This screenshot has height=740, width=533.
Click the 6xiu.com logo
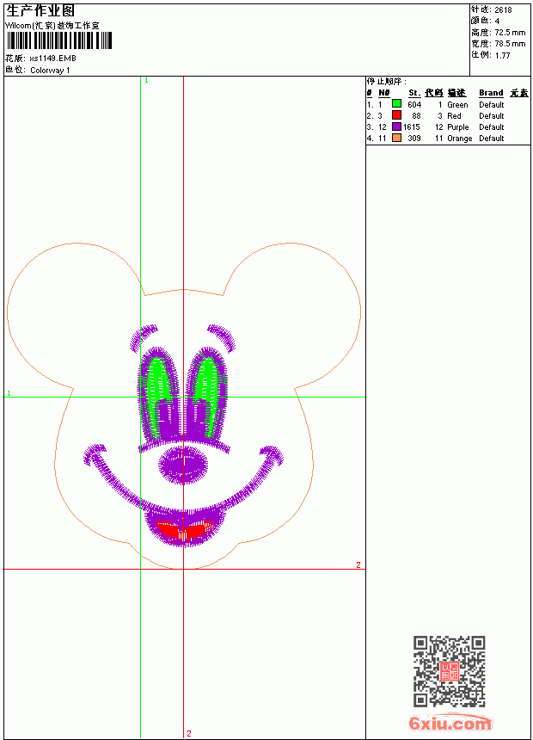(x=450, y=723)
